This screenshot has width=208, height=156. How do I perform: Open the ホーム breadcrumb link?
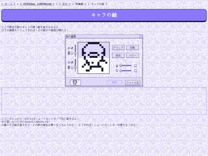click(x=8, y=4)
